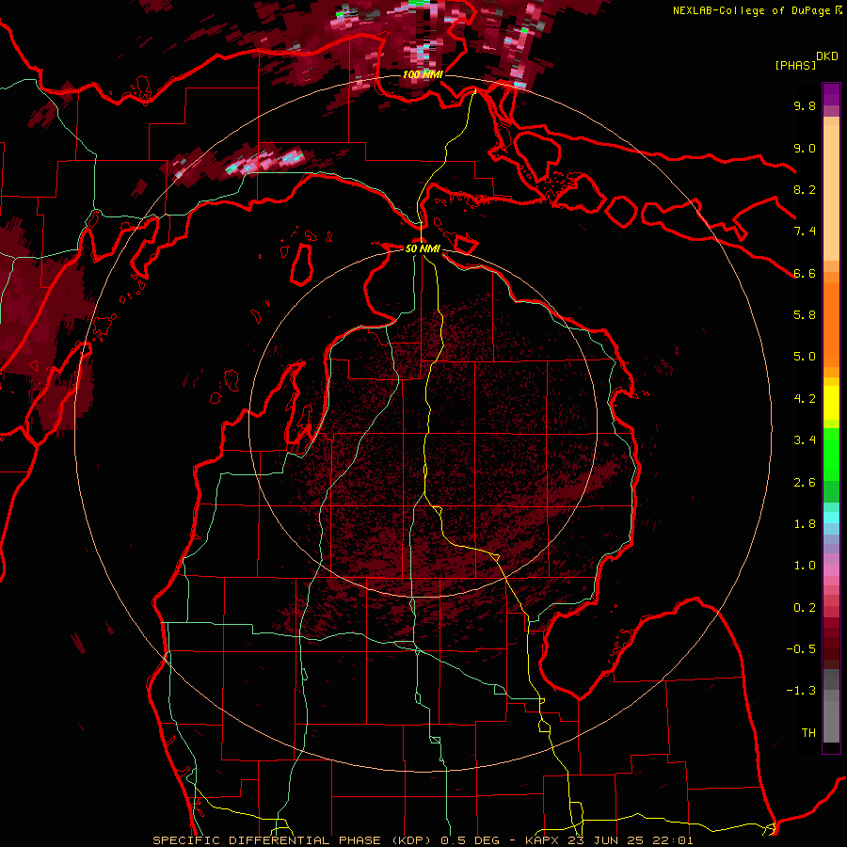Click the 1.8 scale value
Image resolution: width=847 pixels, height=847 pixels.
pyautogui.click(x=805, y=524)
